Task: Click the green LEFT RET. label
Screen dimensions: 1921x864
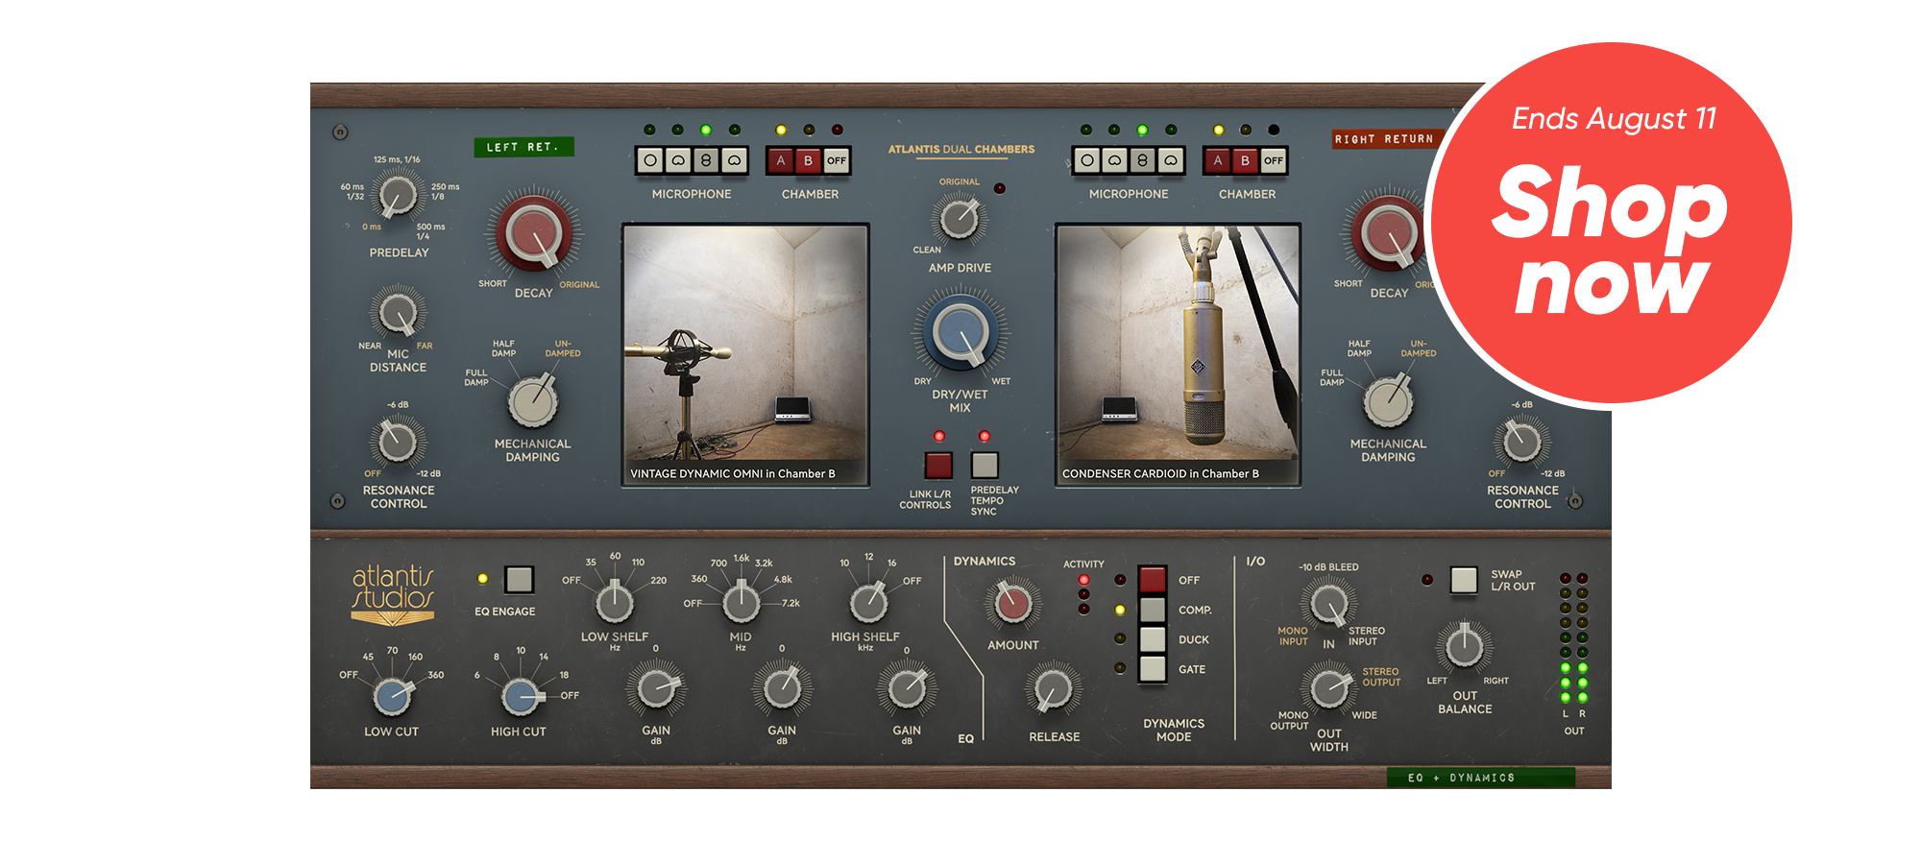Action: 523,147
